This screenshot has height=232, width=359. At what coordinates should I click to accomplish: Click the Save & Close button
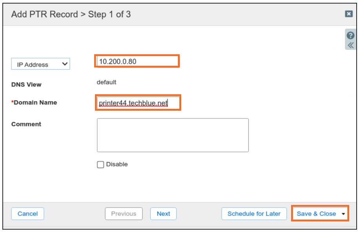point(316,214)
